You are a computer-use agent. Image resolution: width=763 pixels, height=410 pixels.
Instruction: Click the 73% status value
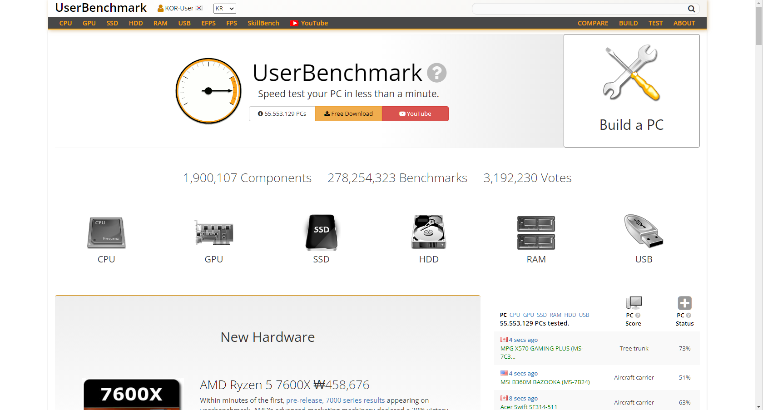coord(684,348)
